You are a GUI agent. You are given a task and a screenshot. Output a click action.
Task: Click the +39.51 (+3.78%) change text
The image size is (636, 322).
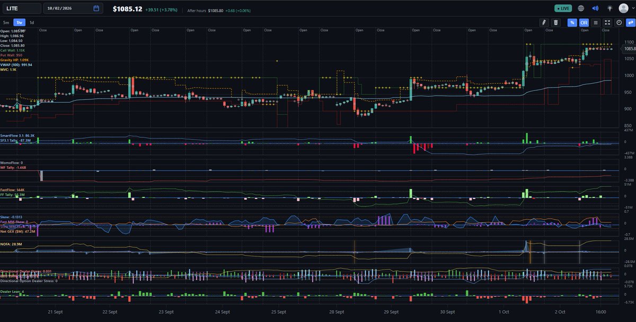point(162,10)
